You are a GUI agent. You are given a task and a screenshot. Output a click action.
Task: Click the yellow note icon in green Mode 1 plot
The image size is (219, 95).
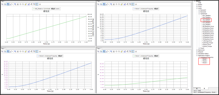click(122, 51)
